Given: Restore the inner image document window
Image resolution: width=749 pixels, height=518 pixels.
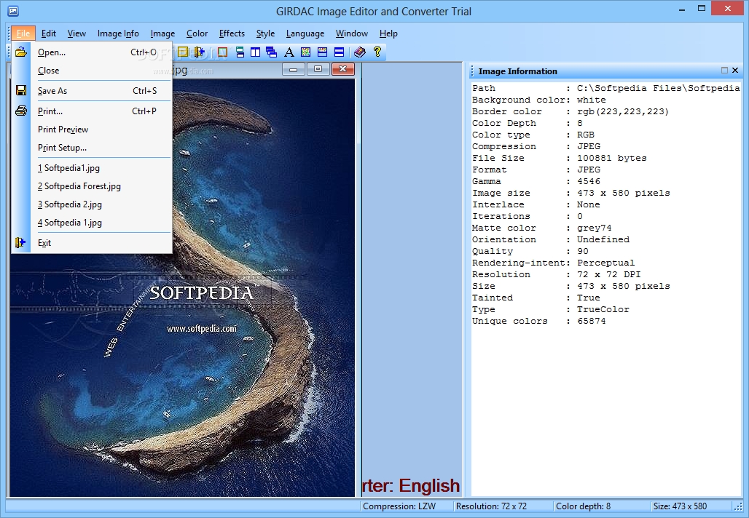Looking at the screenshot, I should pyautogui.click(x=318, y=70).
